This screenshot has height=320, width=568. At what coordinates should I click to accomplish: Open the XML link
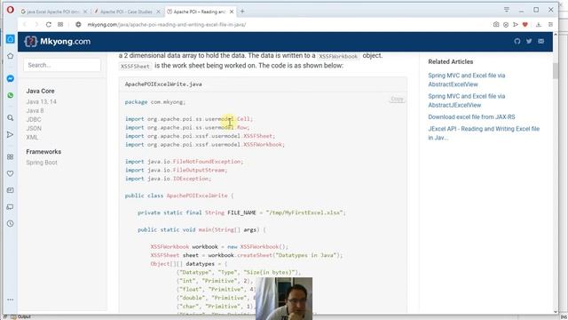tap(32, 137)
